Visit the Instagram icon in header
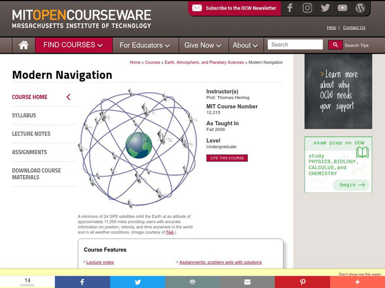 coord(307,8)
